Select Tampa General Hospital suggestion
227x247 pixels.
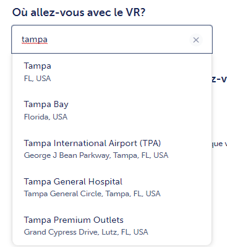coord(112,188)
